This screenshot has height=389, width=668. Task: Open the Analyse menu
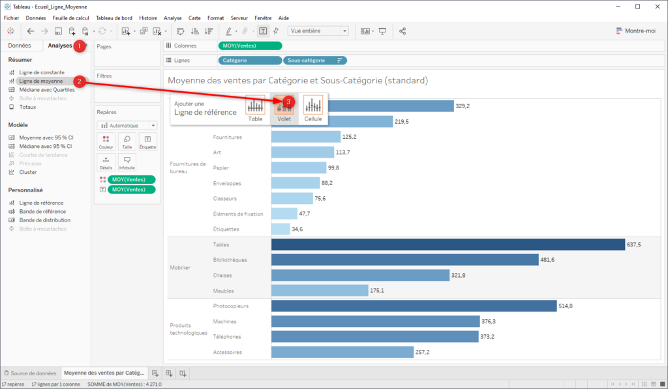172,18
